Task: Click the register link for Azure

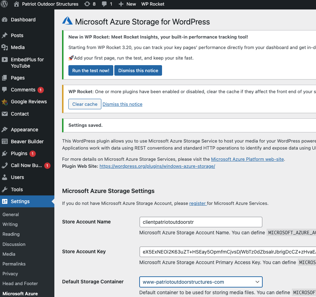Action: (x=197, y=203)
